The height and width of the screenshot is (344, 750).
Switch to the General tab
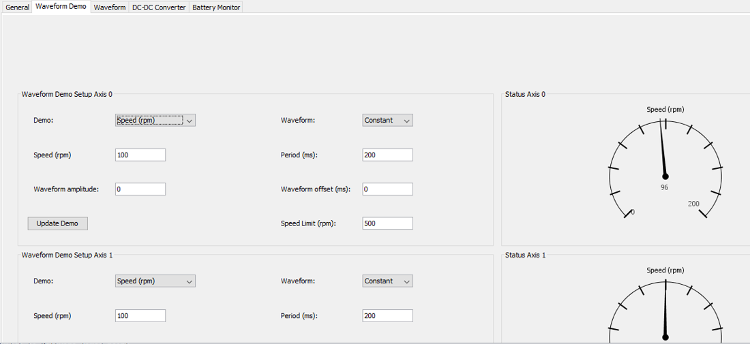(17, 7)
